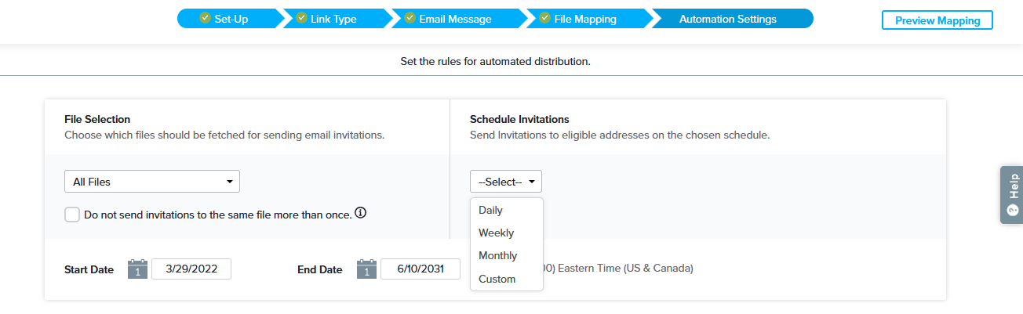Click the End Date calendar icon
Image resolution: width=1023 pixels, height=314 pixels.
coord(366,269)
